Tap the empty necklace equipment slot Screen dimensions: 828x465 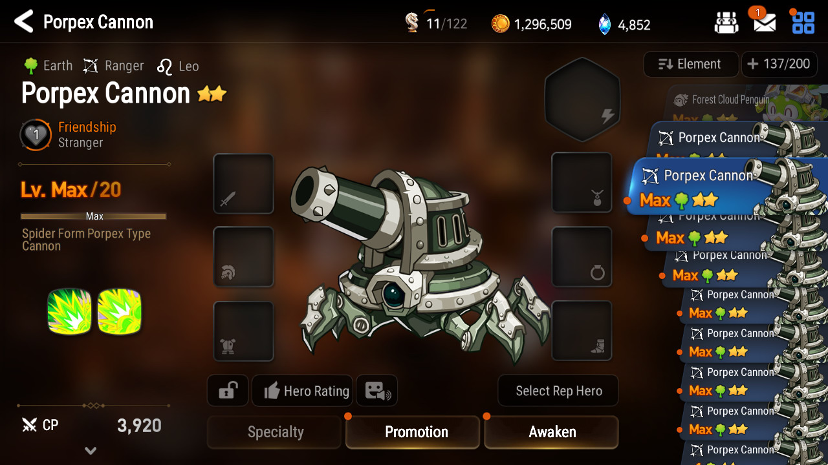tap(582, 182)
